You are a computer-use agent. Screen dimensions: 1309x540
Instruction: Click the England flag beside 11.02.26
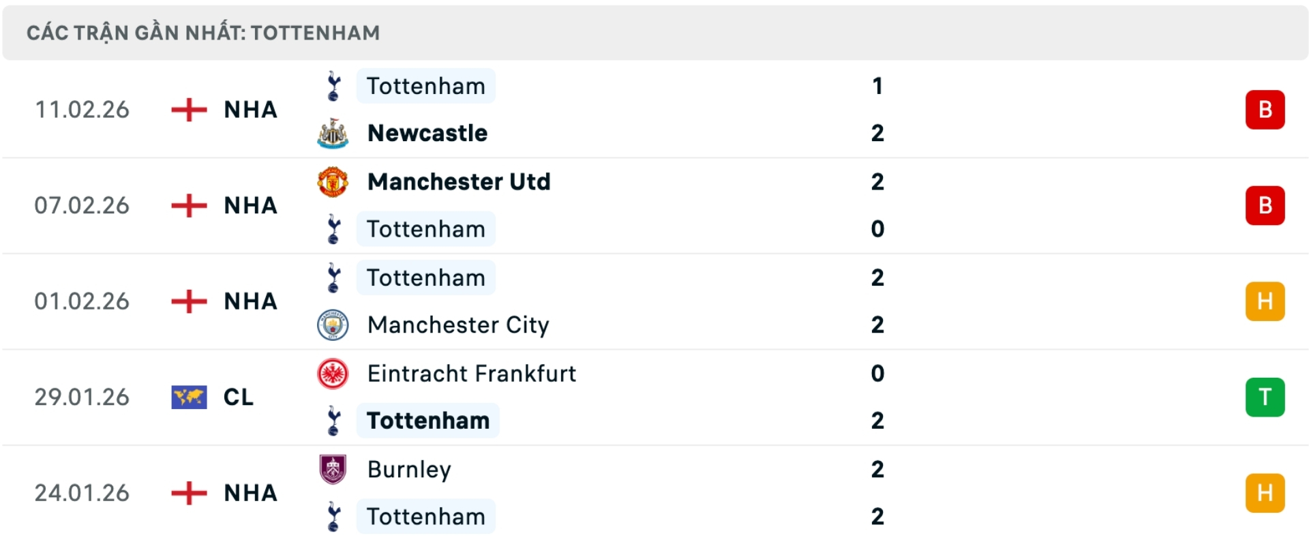coord(189,110)
